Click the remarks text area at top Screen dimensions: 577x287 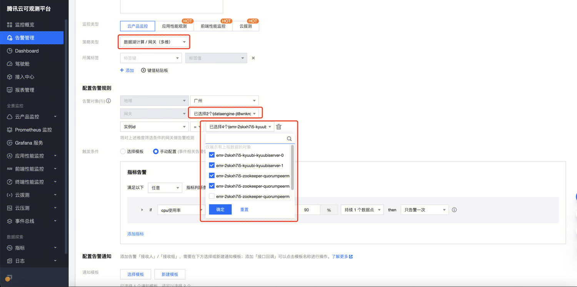[x=172, y=7]
